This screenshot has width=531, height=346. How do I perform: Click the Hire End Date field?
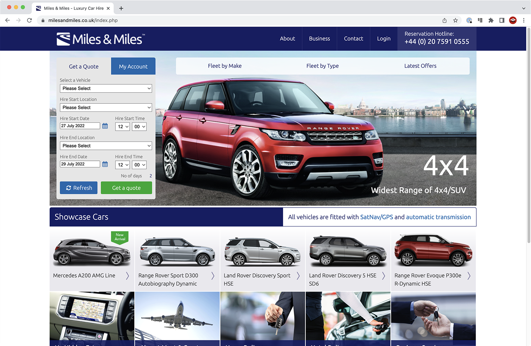tap(80, 164)
